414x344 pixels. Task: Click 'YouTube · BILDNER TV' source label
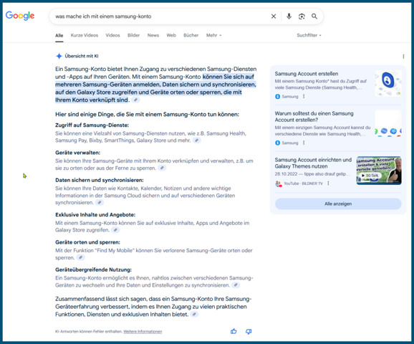303,183
